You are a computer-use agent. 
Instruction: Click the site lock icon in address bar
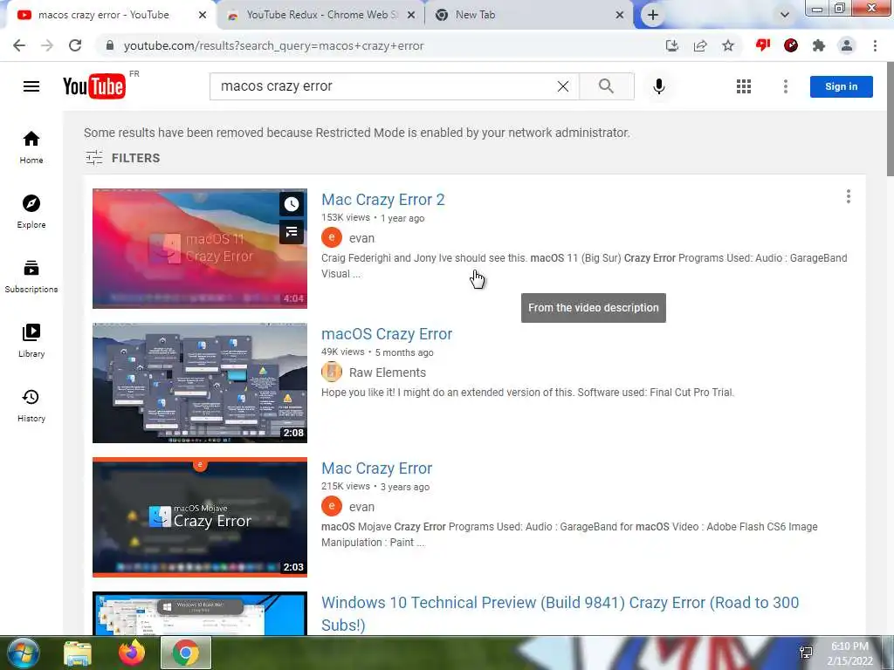(110, 45)
